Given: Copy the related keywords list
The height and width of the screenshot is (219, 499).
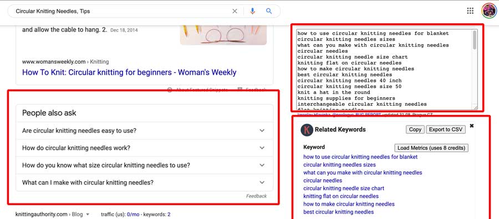Looking at the screenshot, I should coord(415,129).
